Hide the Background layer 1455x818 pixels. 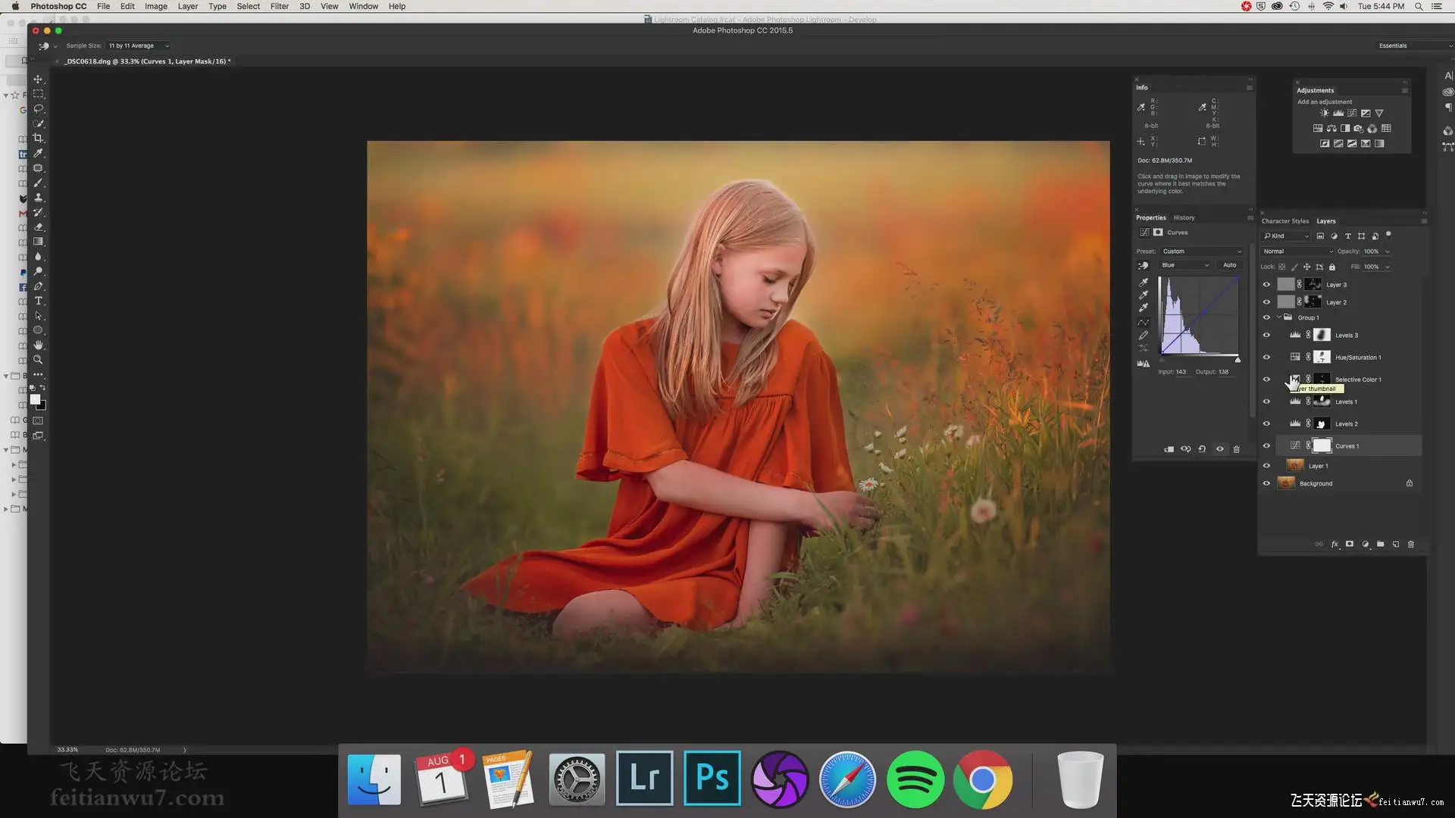[1266, 483]
